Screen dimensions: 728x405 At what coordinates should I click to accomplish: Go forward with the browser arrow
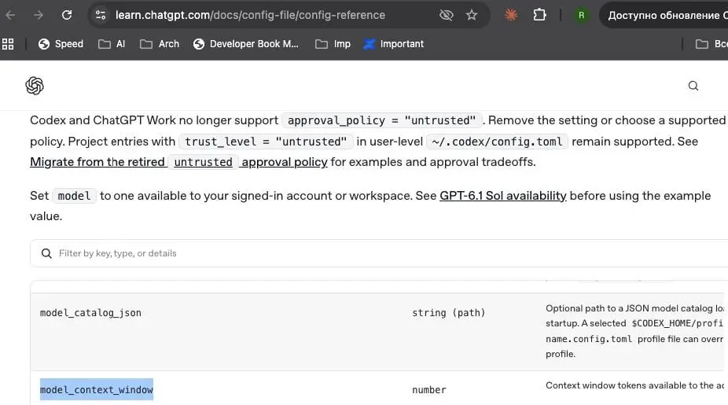point(38,15)
